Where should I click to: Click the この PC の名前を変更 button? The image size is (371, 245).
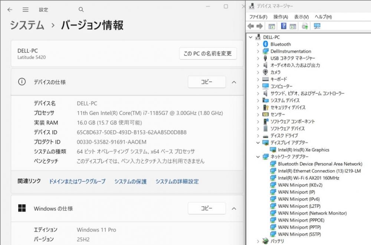[x=208, y=54]
